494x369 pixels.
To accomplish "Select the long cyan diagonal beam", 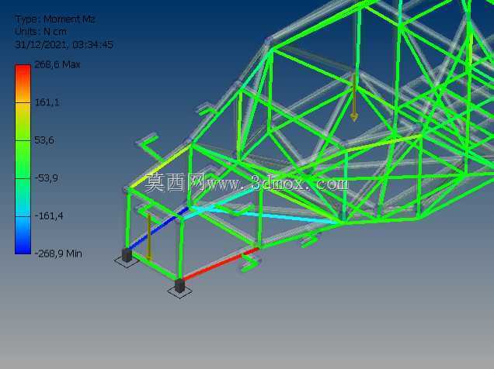I will click(x=265, y=215).
